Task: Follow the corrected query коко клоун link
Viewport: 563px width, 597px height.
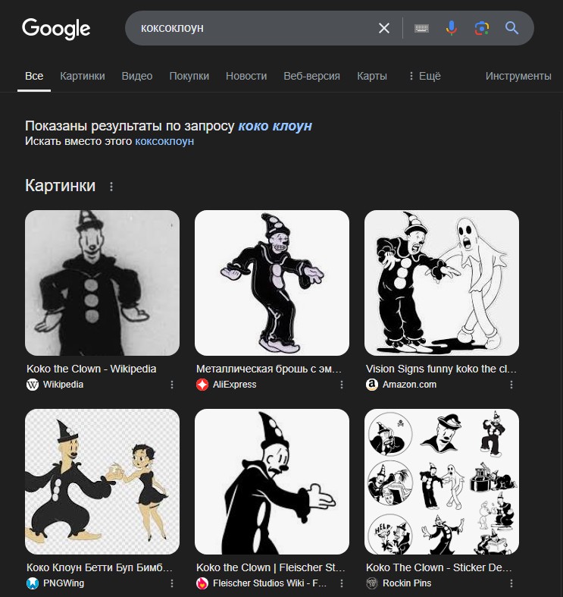Action: pyautogui.click(x=275, y=126)
